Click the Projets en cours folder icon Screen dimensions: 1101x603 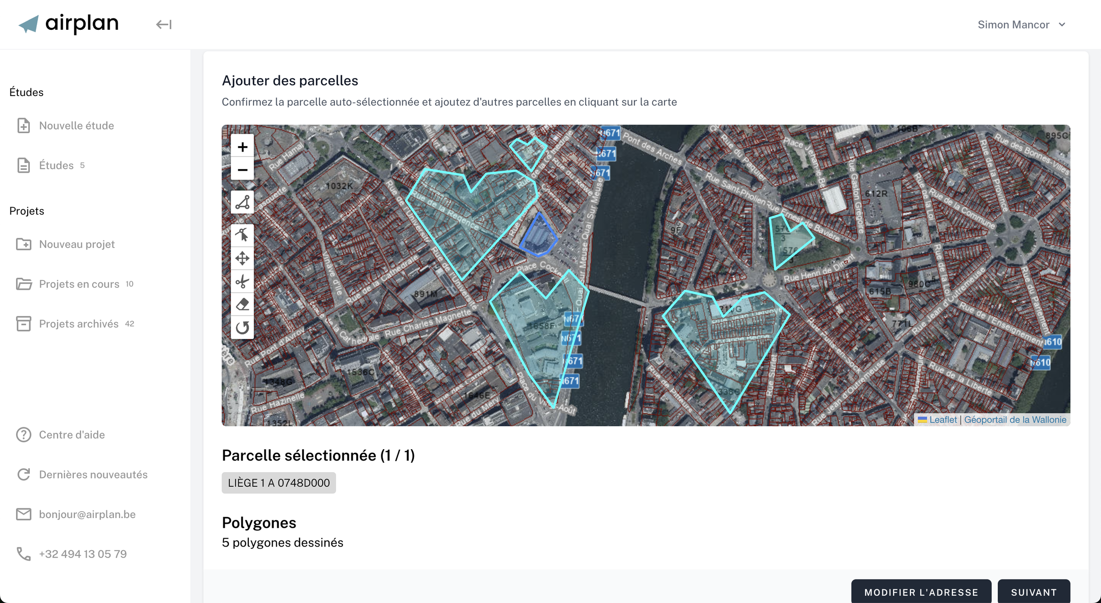click(24, 284)
